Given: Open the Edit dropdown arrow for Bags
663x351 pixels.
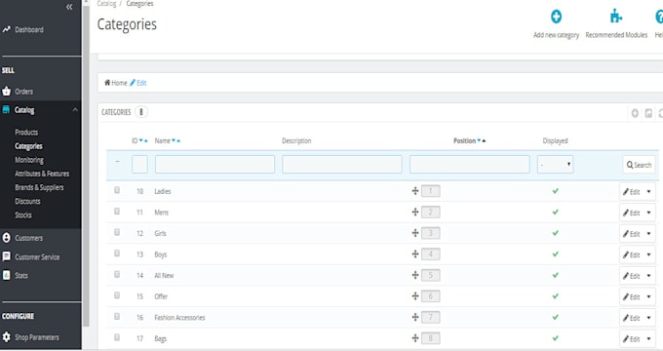Looking at the screenshot, I should (x=648, y=339).
